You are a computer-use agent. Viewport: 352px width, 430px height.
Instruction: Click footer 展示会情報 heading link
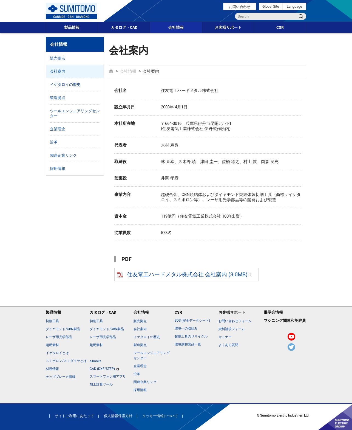(x=273, y=312)
